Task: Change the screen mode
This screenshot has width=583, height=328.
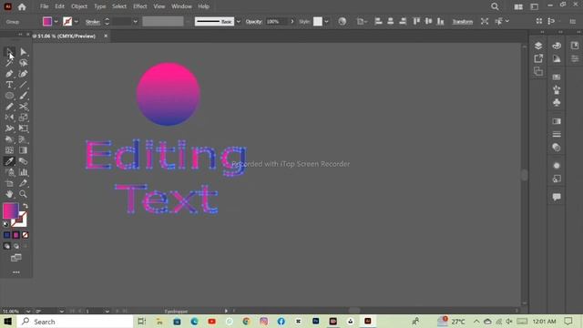Action: point(16,258)
